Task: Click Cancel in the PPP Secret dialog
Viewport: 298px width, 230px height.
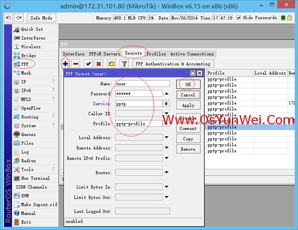Action: (188, 95)
